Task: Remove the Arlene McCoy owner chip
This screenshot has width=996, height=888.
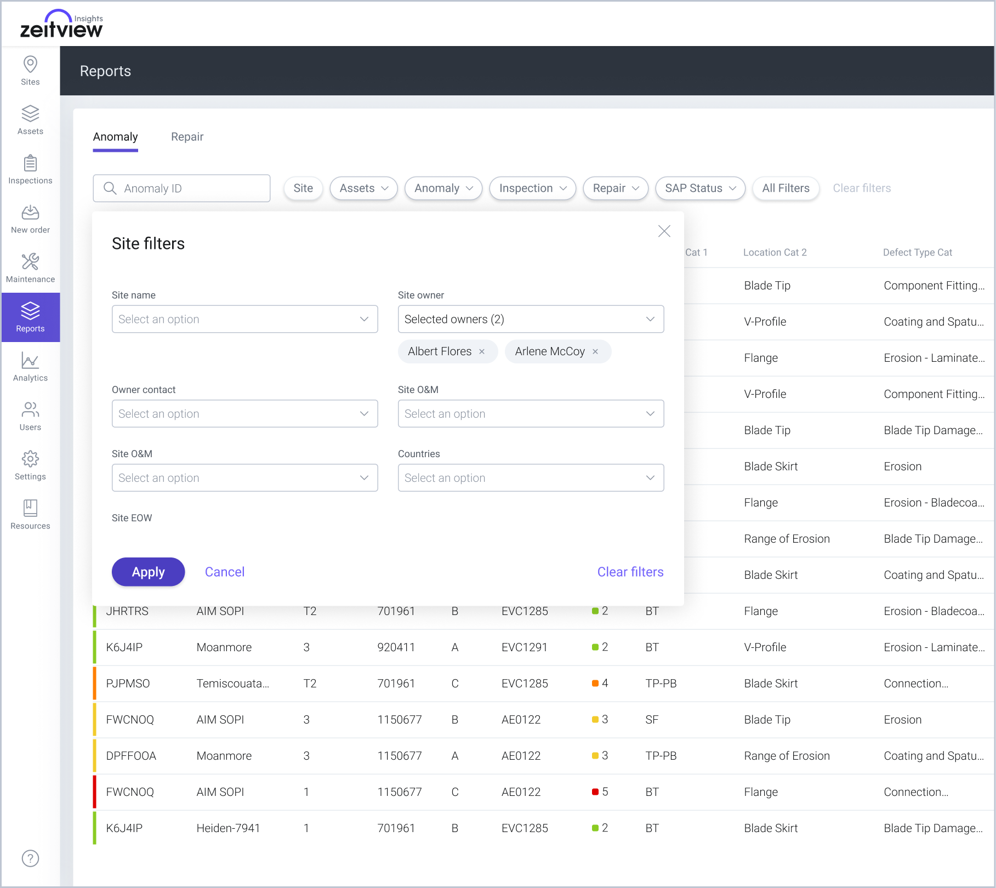Action: [595, 352]
